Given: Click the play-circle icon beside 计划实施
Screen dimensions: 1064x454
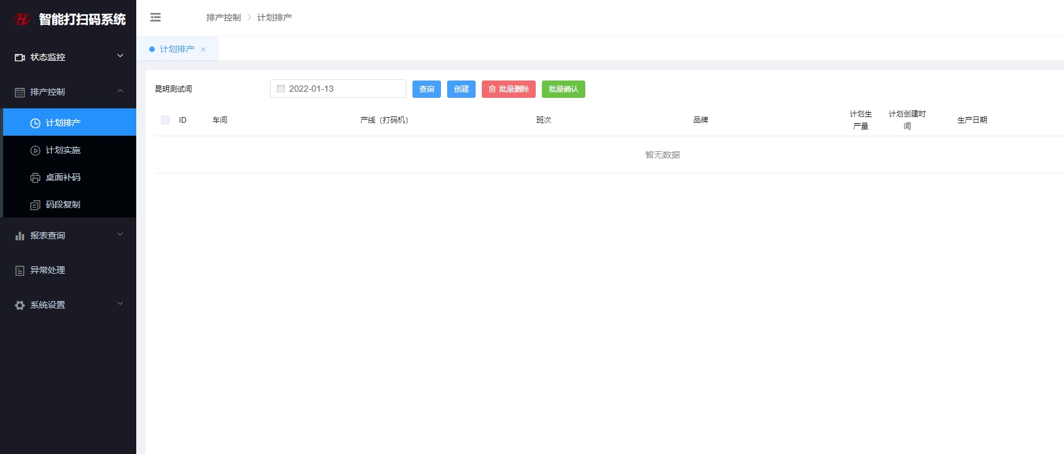Looking at the screenshot, I should coord(35,151).
